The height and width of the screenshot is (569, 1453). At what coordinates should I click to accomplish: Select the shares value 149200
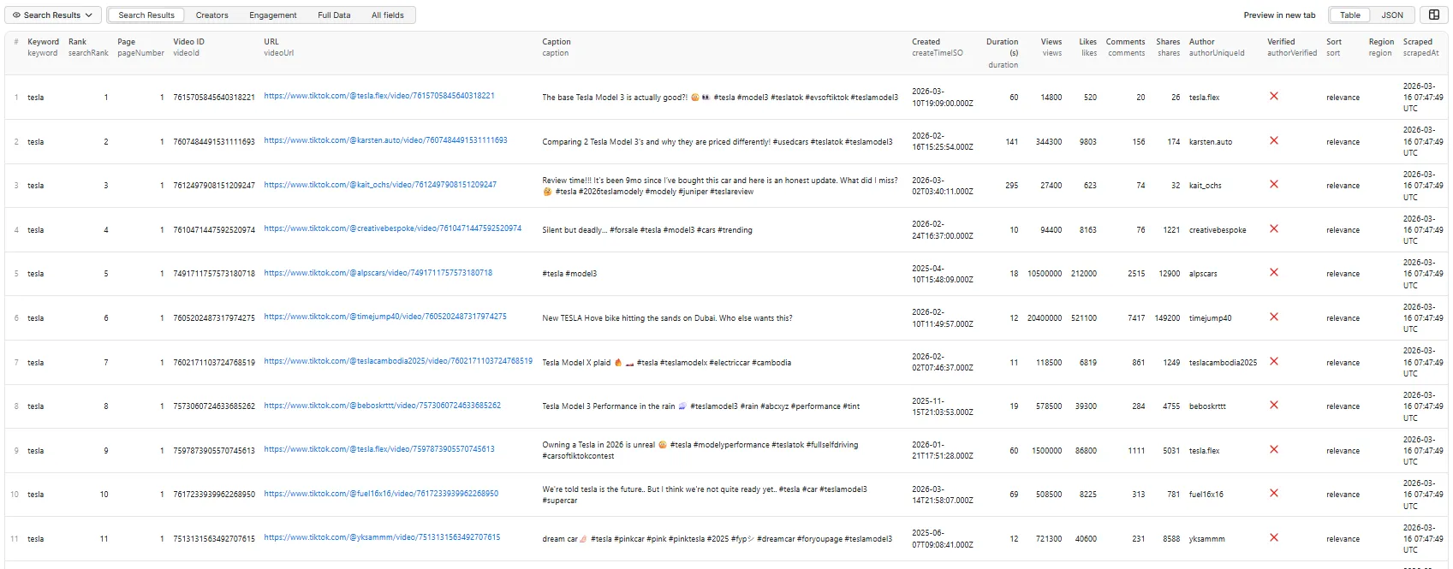[1167, 318]
